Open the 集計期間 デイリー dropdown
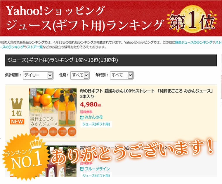This screenshot has width=222, height=184. click(x=38, y=75)
